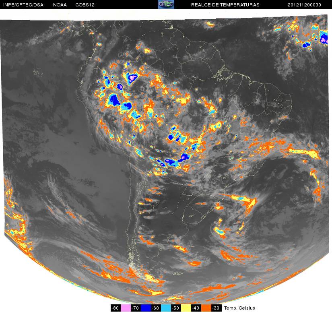Click the INPE/CPTEC/DSA header text
The image size is (332, 312).
(x=23, y=5)
